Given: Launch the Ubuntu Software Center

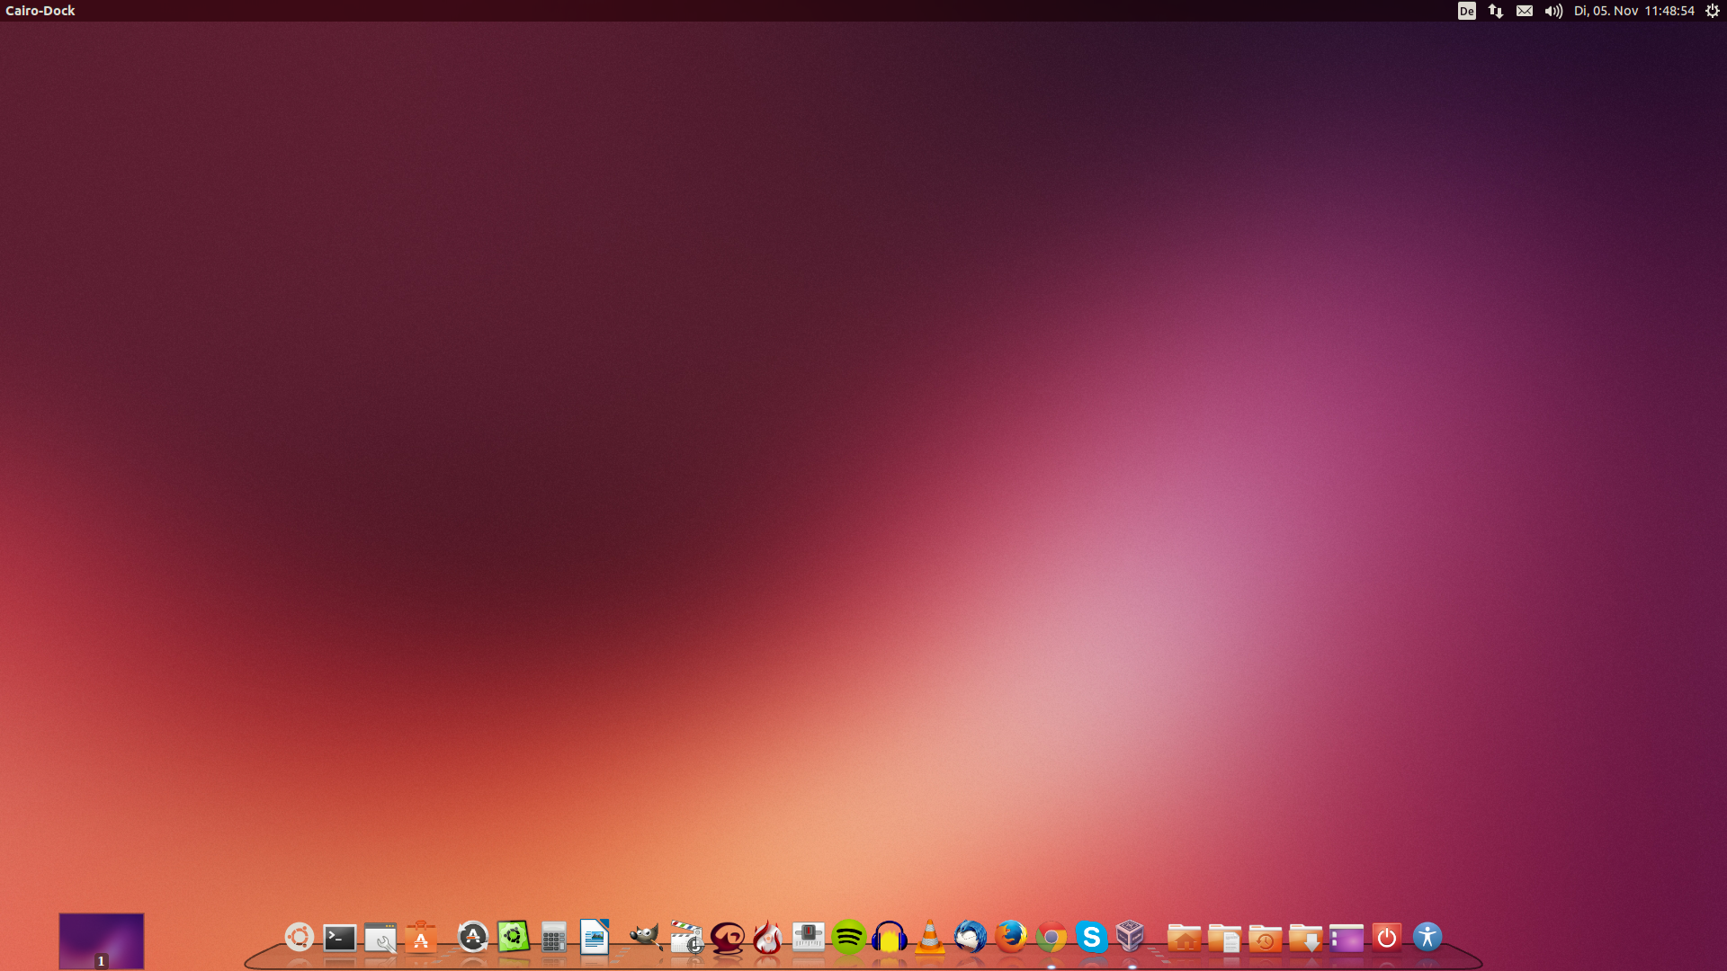Looking at the screenshot, I should pyautogui.click(x=421, y=938).
